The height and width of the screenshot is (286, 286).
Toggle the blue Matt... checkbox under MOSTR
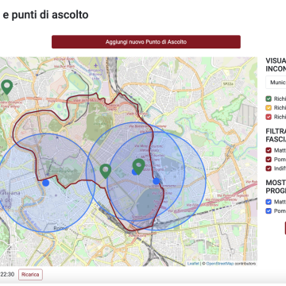tap(269, 202)
